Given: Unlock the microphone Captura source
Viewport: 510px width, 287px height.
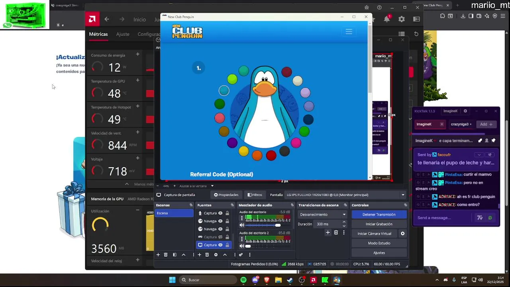Looking at the screenshot, I should (227, 213).
